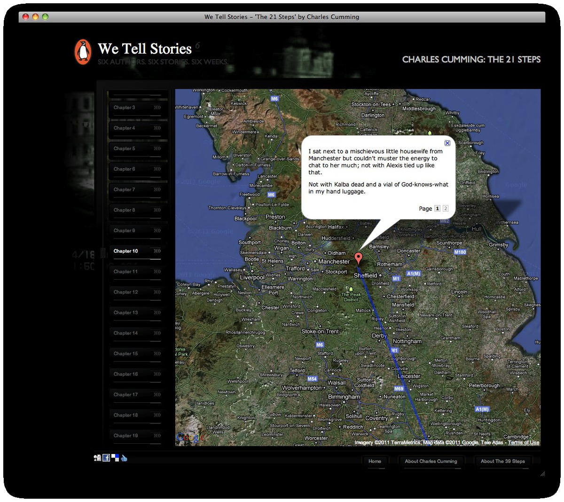
Task: Click the arrows beside Chapter 14
Action: 157,333
